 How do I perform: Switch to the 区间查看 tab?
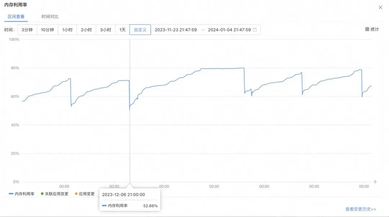(16, 17)
